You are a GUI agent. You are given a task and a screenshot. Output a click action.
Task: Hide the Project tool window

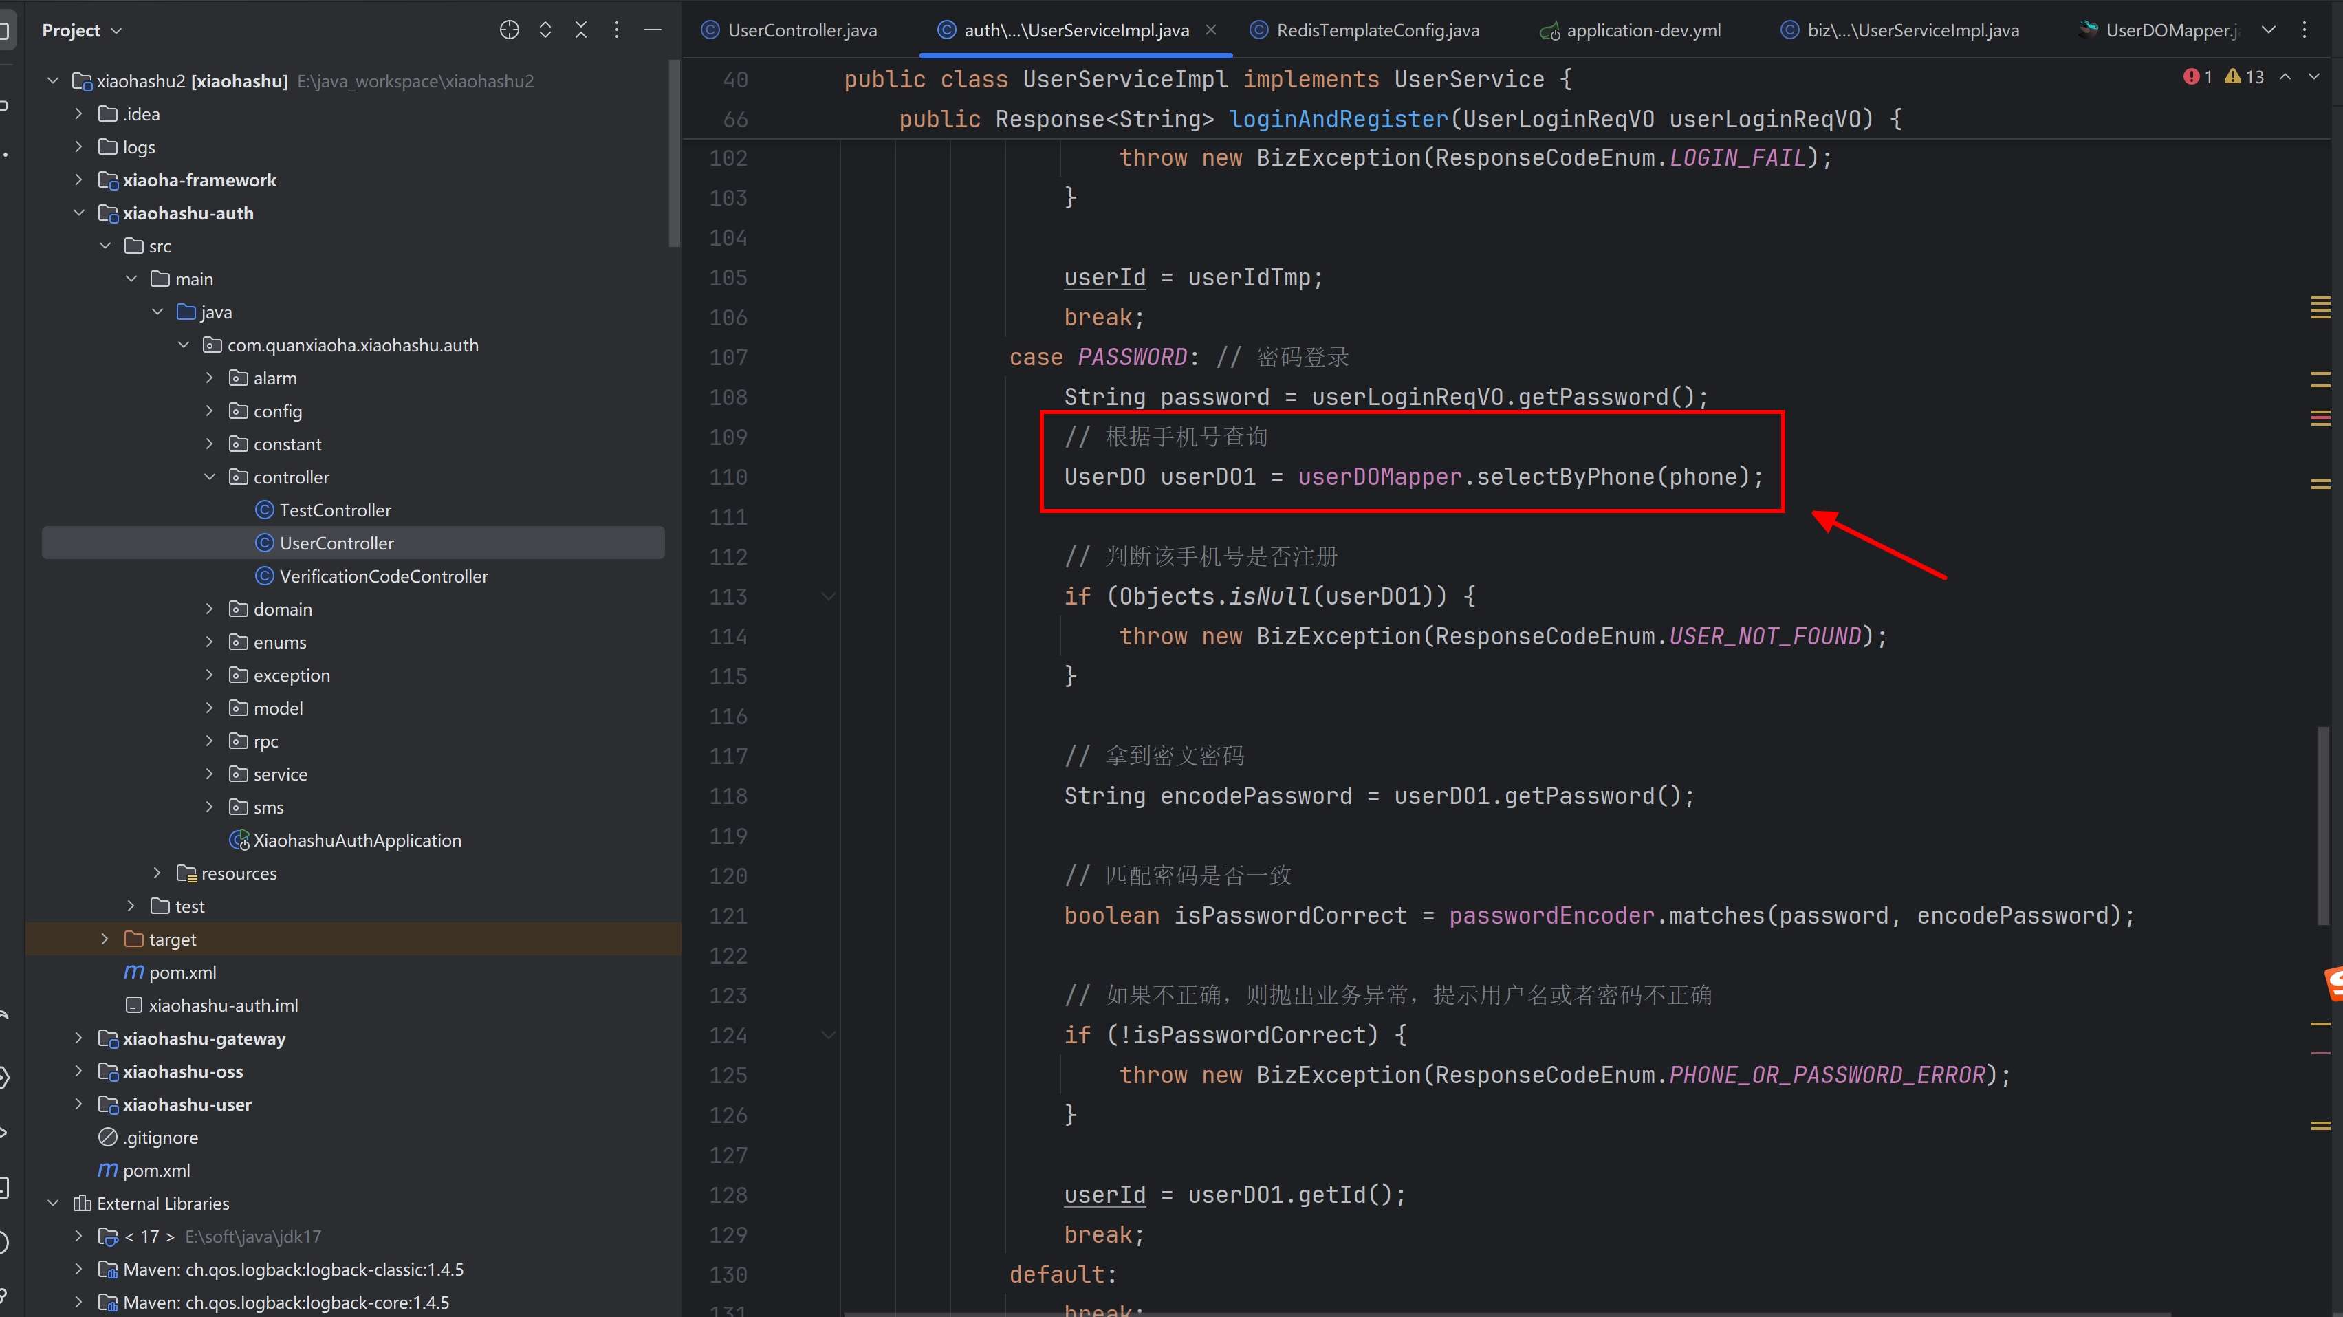652,30
